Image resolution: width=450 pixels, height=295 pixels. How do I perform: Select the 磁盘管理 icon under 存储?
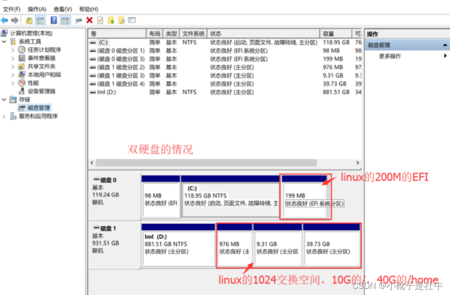pyautogui.click(x=21, y=108)
